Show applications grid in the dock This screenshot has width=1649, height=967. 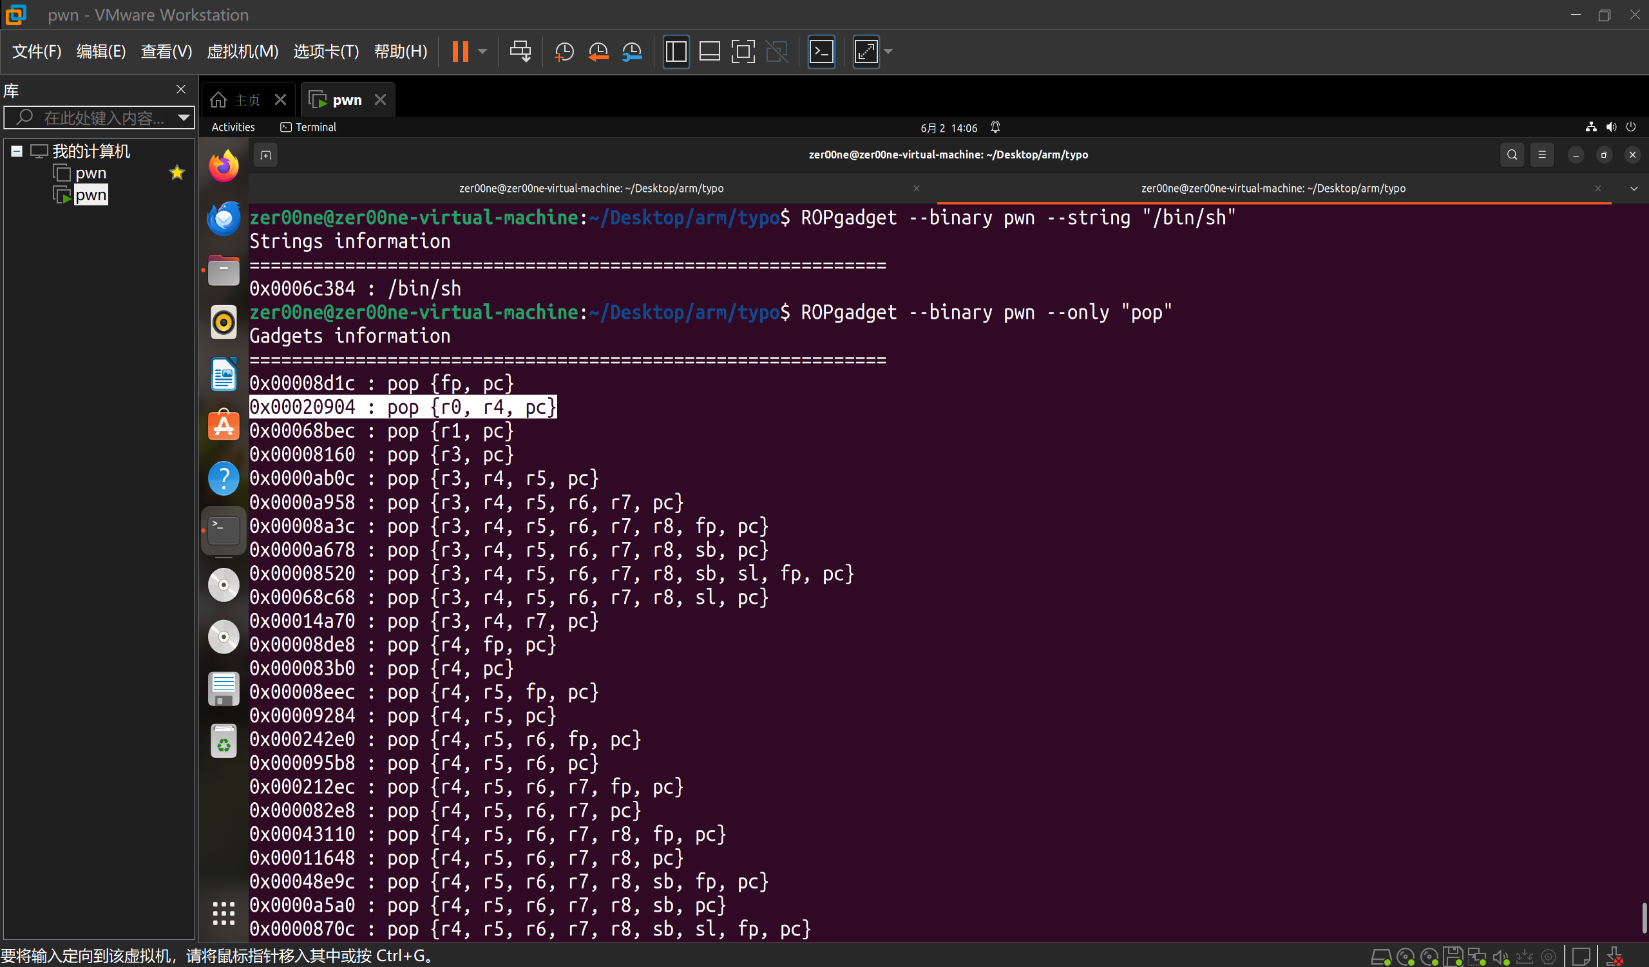[224, 914]
